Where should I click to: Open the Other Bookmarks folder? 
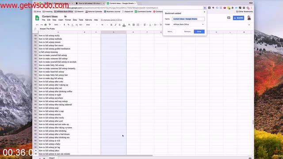coord(245,11)
